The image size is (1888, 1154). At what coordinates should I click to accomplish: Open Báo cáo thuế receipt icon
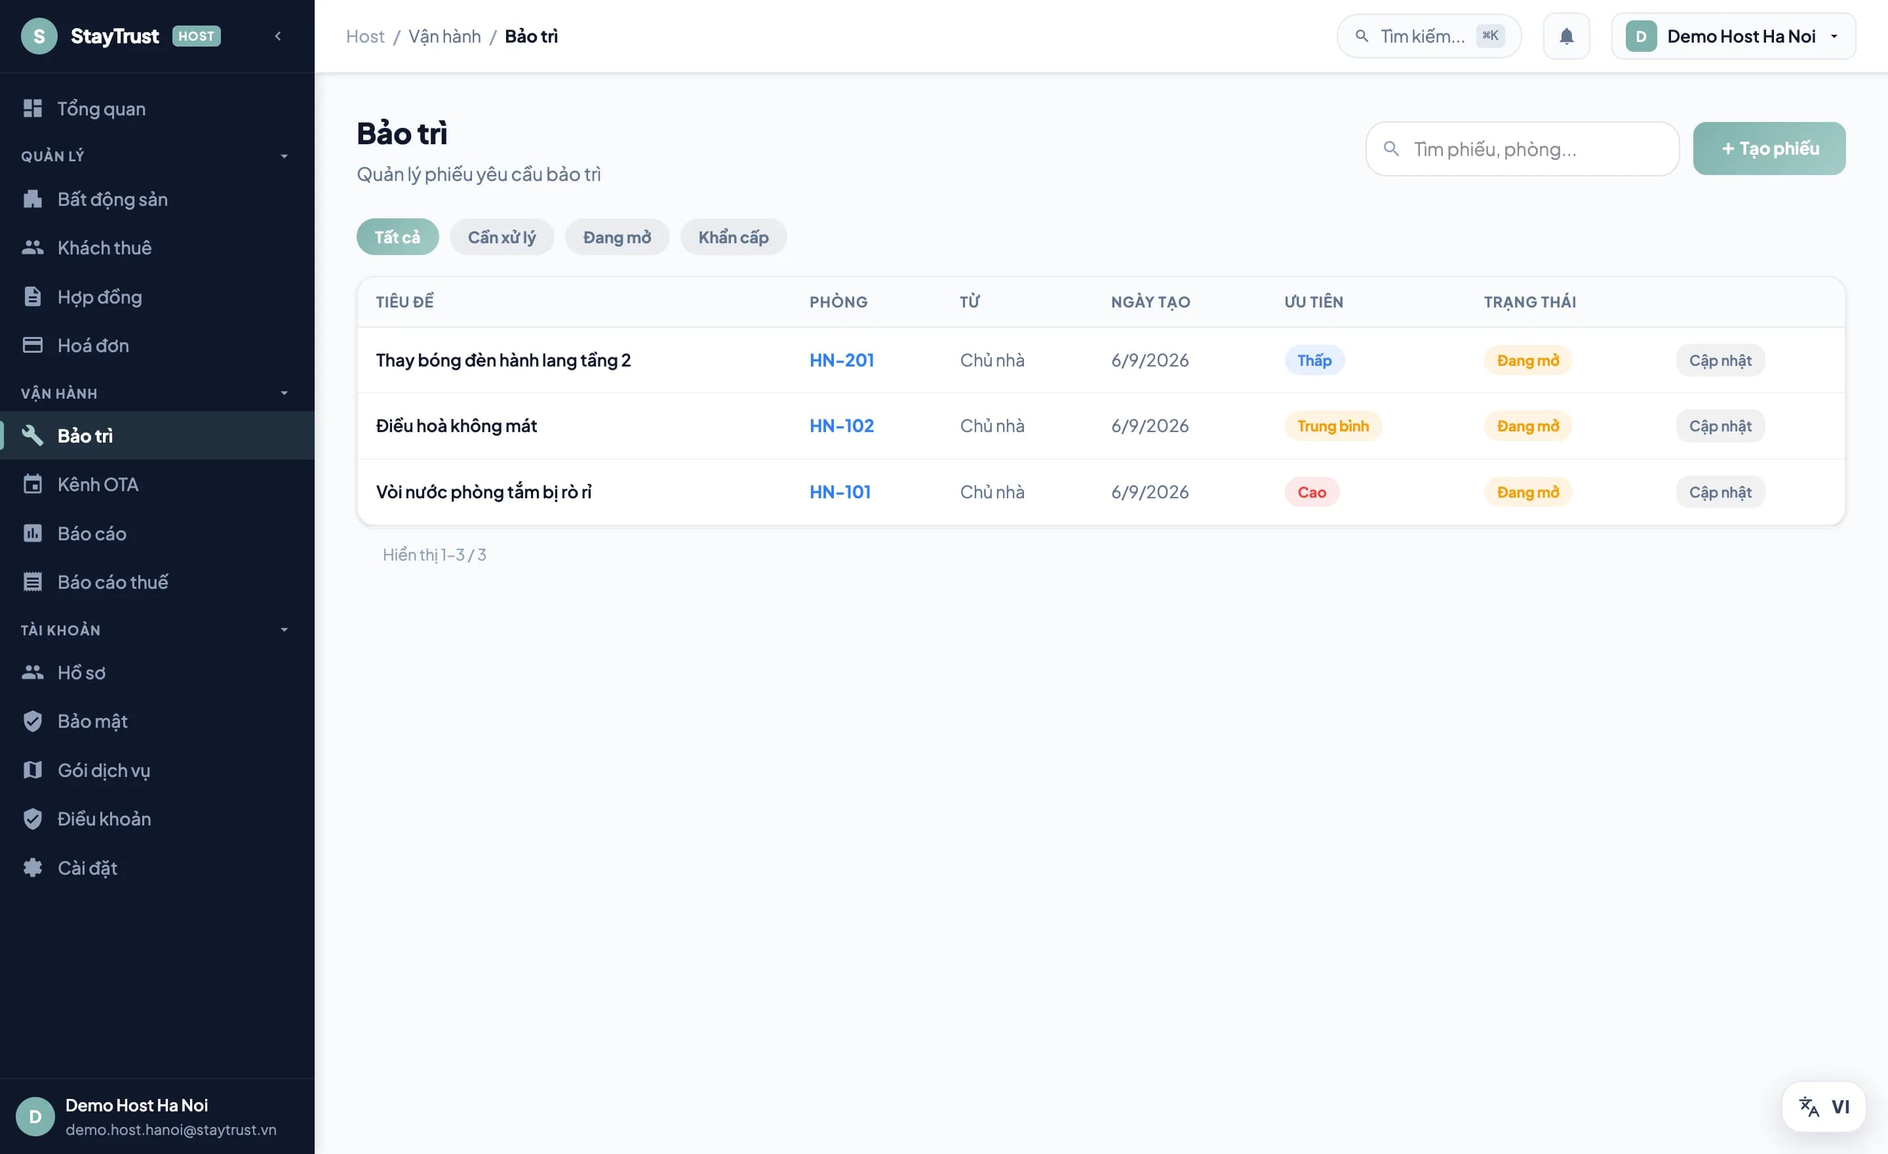32,582
